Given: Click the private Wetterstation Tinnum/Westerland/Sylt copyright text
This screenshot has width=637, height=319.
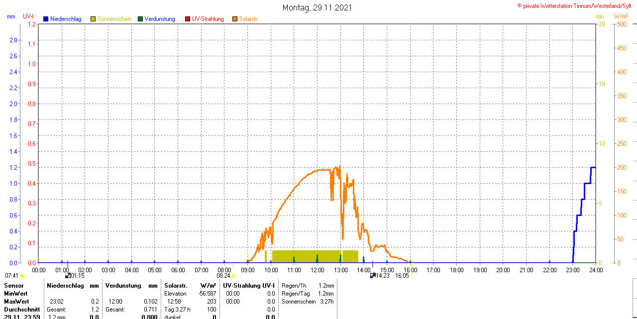Looking at the screenshot, I should [576, 6].
